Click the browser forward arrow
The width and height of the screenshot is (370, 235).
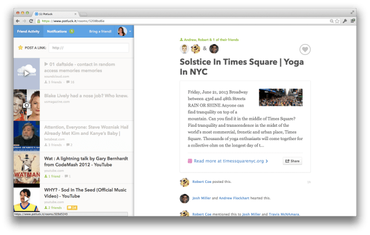[x=24, y=21]
